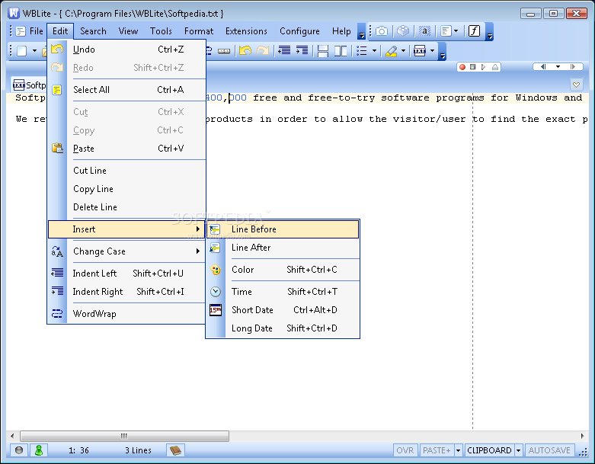Insert Short Date from submenu
The width and height of the screenshot is (595, 464).
tap(283, 310)
